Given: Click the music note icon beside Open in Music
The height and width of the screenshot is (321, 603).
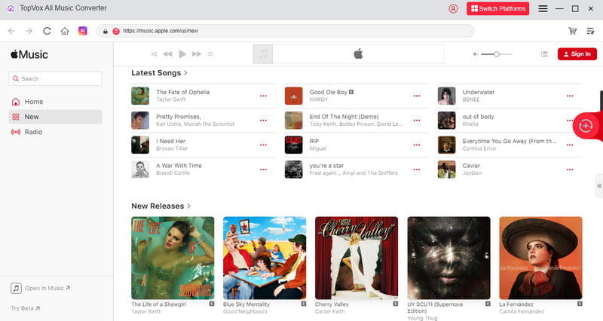Looking at the screenshot, I should tap(16, 288).
